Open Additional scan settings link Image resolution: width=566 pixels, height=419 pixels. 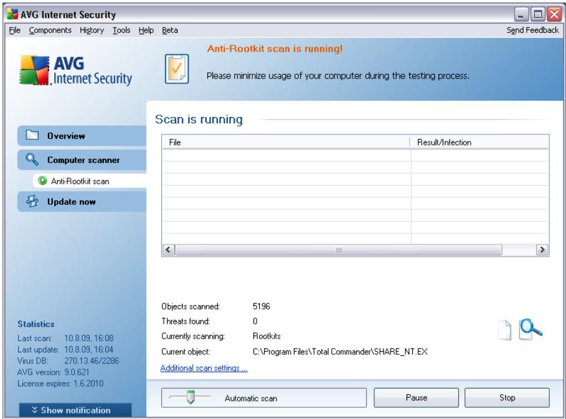coord(204,368)
